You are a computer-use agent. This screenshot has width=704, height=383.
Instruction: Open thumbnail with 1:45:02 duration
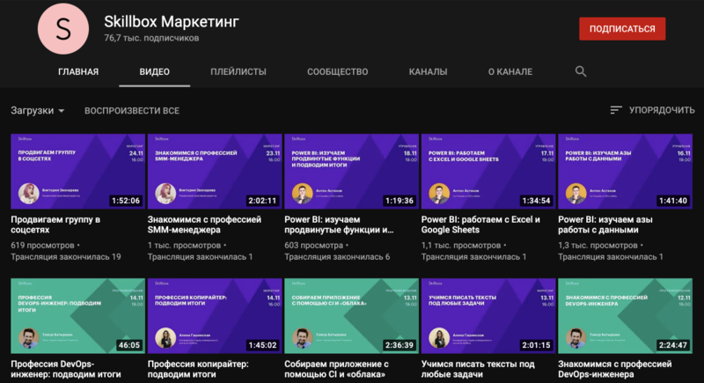point(215,316)
